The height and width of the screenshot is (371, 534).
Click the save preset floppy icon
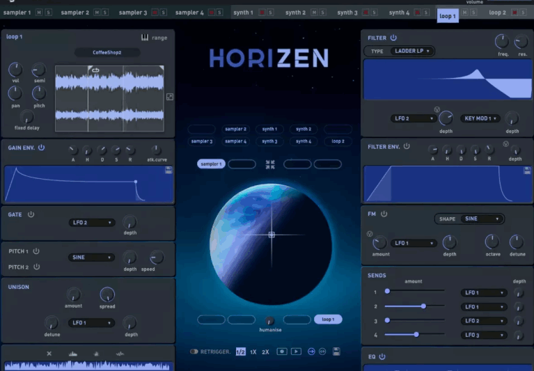336,352
